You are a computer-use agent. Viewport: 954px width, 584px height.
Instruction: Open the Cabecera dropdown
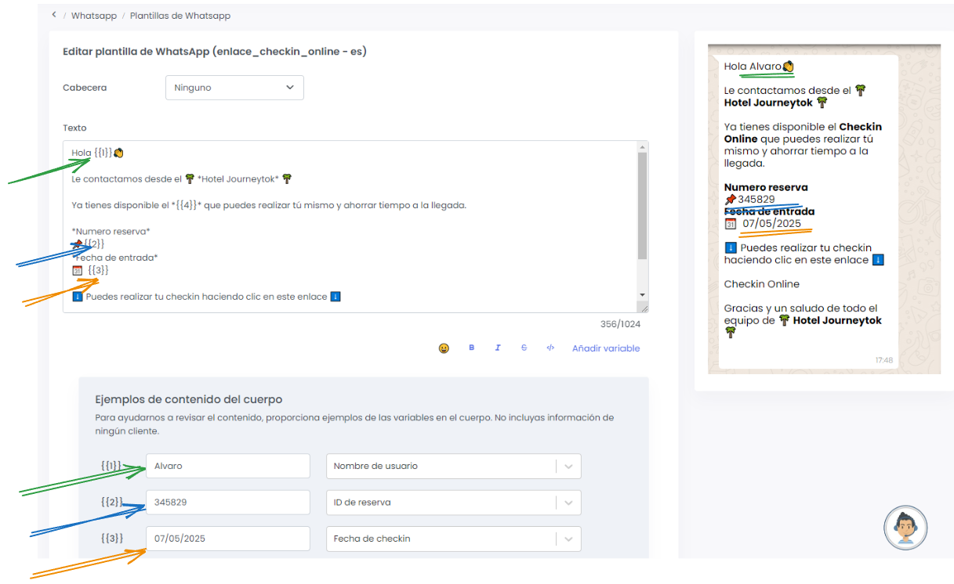click(234, 88)
